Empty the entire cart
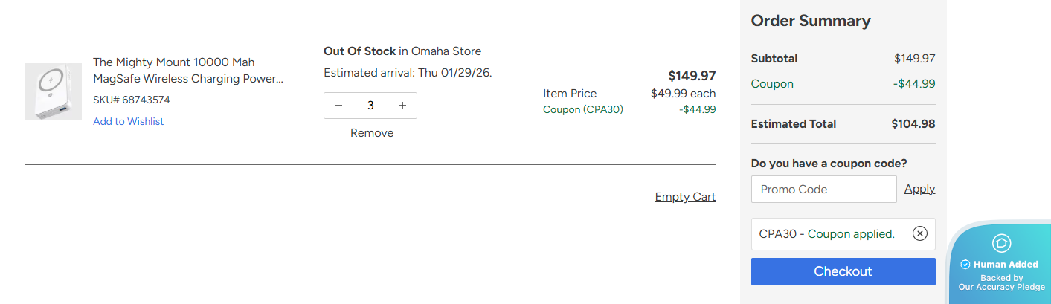1051x304 pixels. pos(685,197)
